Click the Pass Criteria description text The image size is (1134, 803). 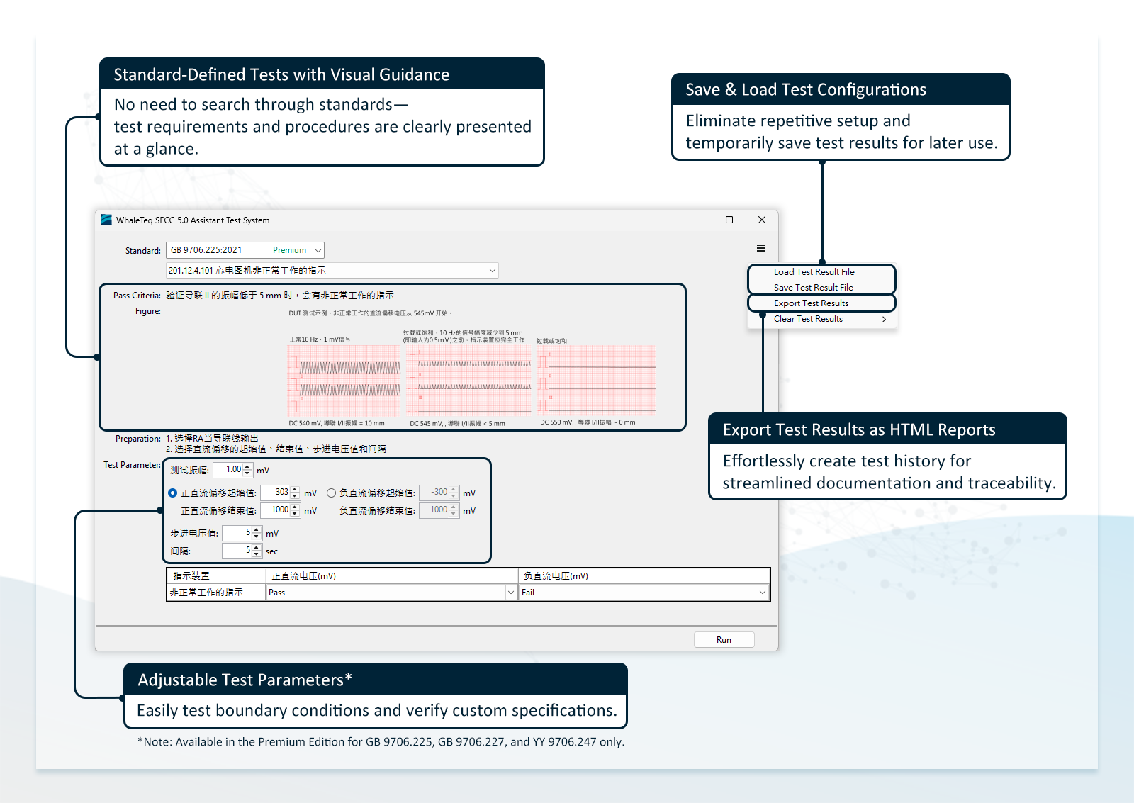(x=280, y=296)
